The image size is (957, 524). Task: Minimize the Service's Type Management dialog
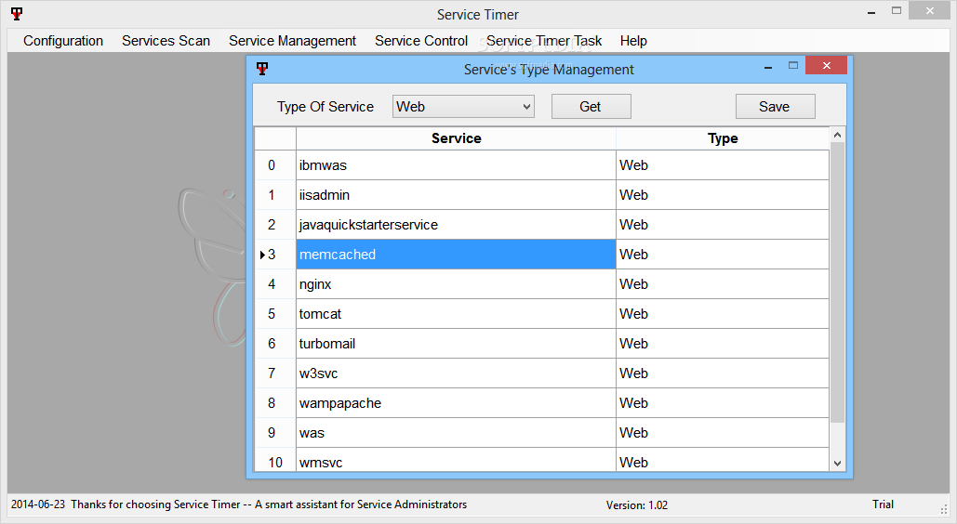[767, 68]
